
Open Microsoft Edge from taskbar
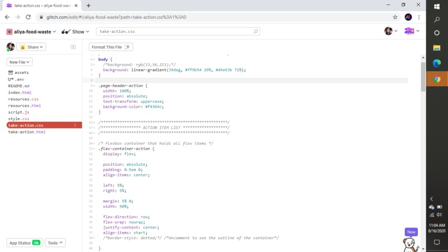coord(437,63)
